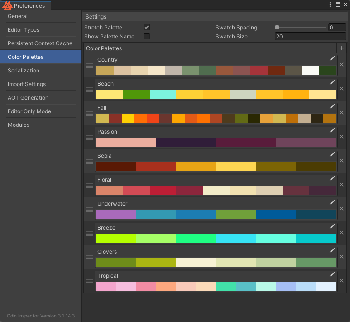Image resolution: width=350 pixels, height=322 pixels.
Task: Click the Settings section header
Action: (215, 17)
